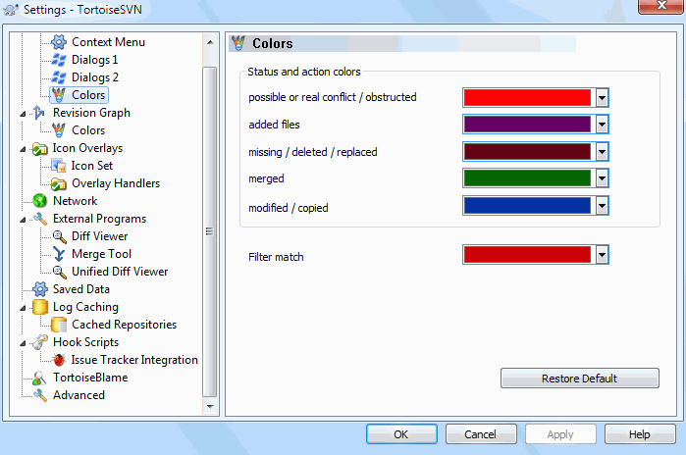Image resolution: width=686 pixels, height=455 pixels.
Task: Click the TortoiseSVN tortoise icon in the title bar
Action: point(11,10)
